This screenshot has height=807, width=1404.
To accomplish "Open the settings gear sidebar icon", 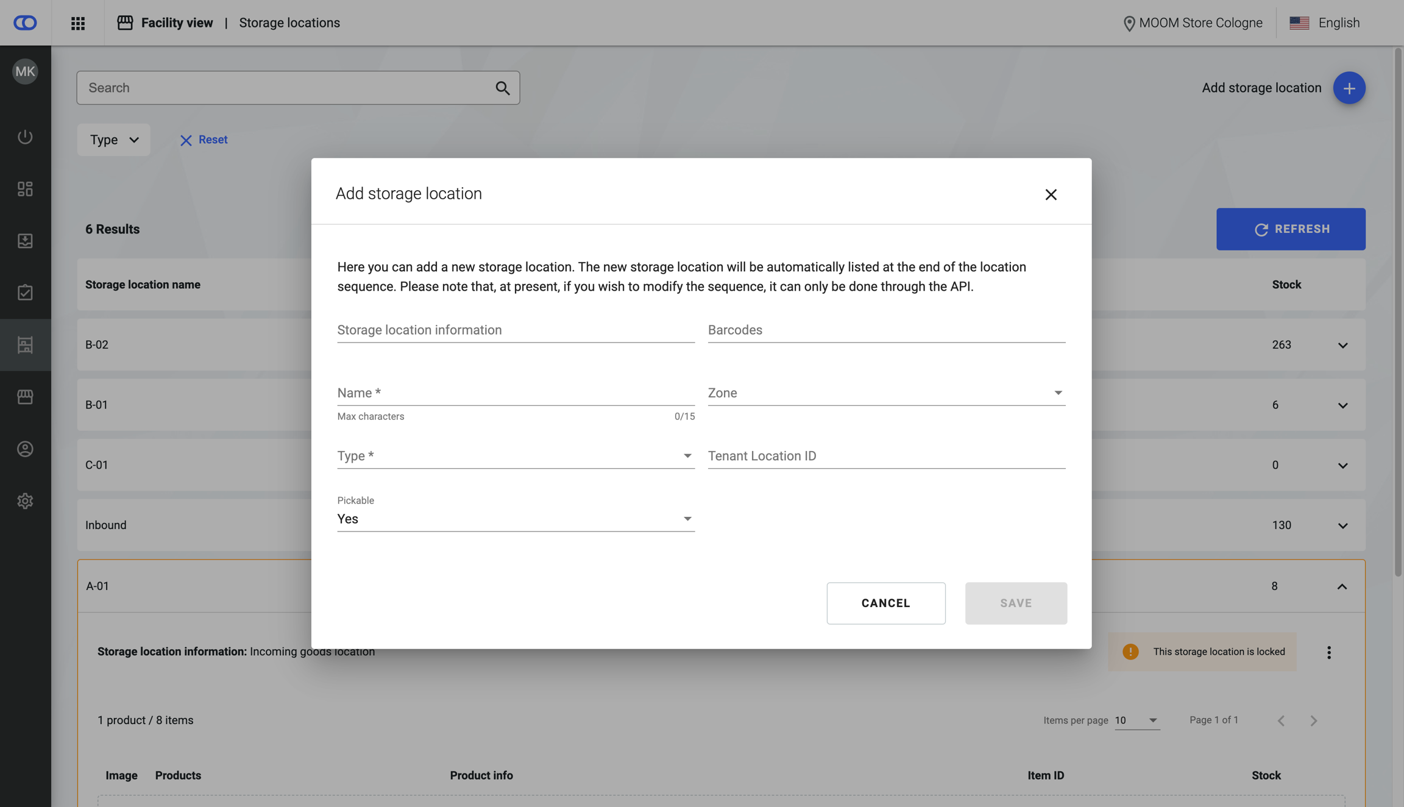I will coord(25,501).
